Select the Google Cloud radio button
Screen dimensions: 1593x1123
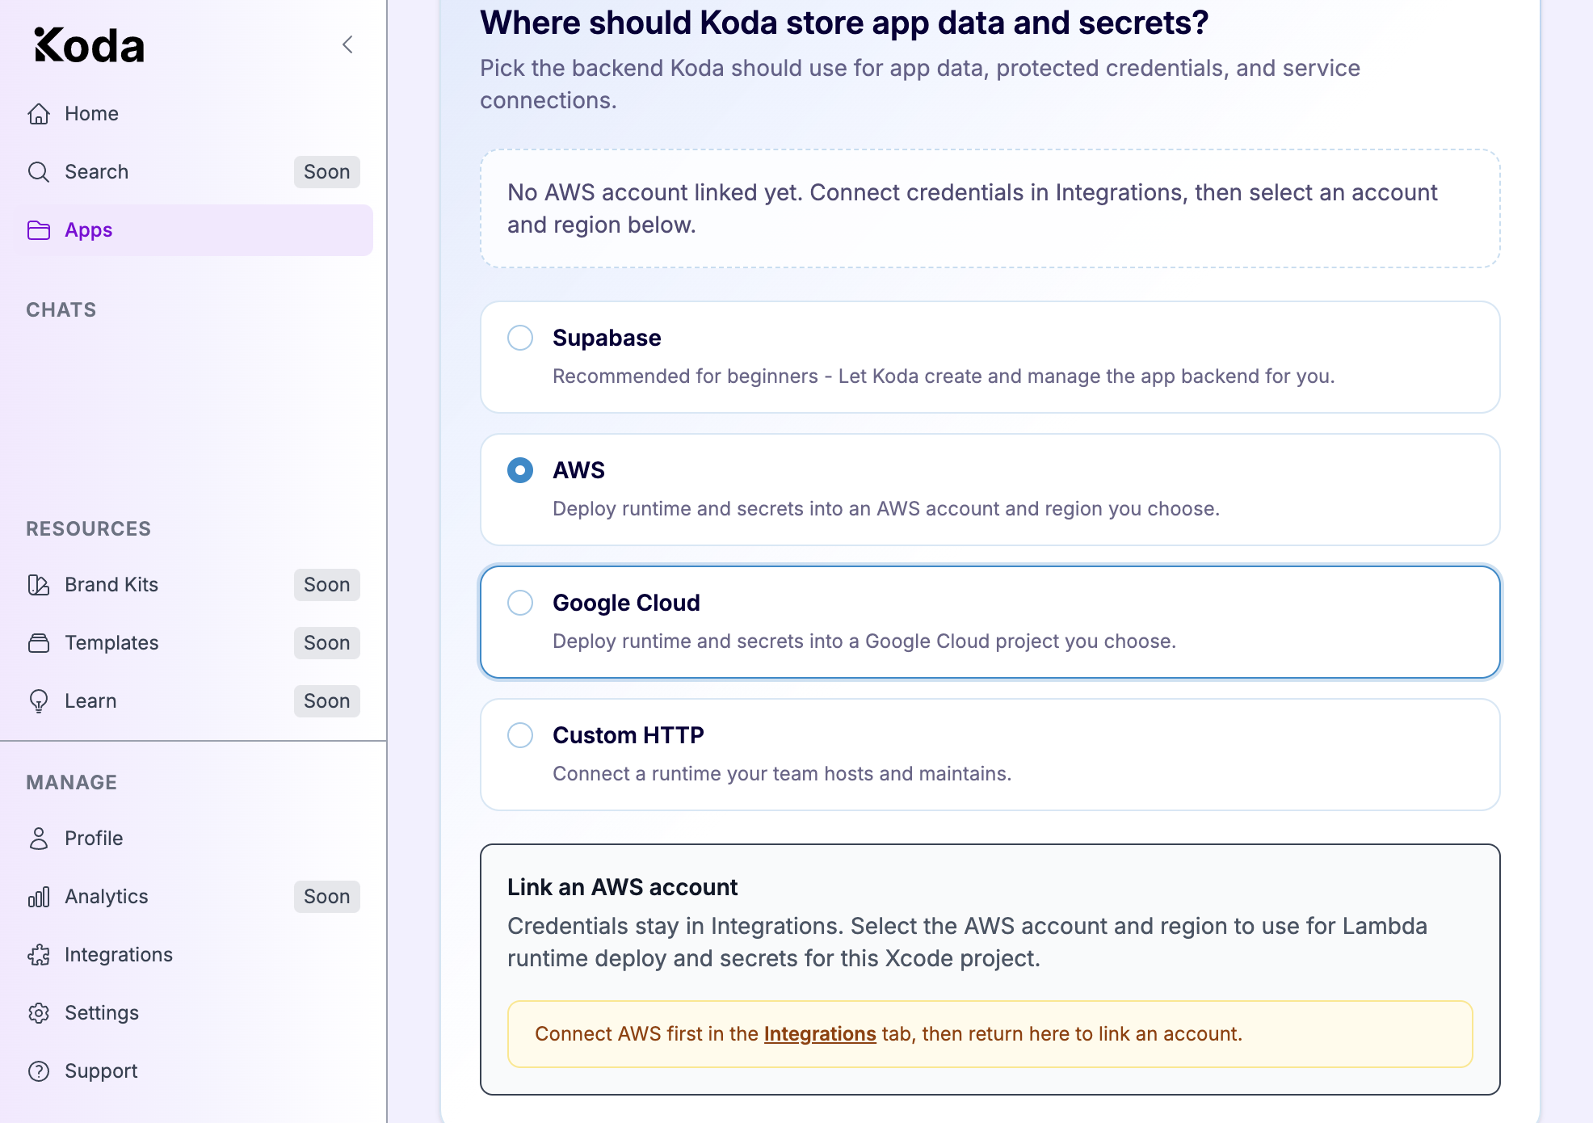(520, 603)
